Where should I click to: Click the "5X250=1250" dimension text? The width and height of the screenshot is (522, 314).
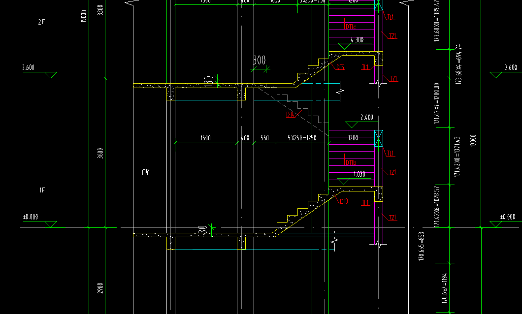pyautogui.click(x=302, y=138)
